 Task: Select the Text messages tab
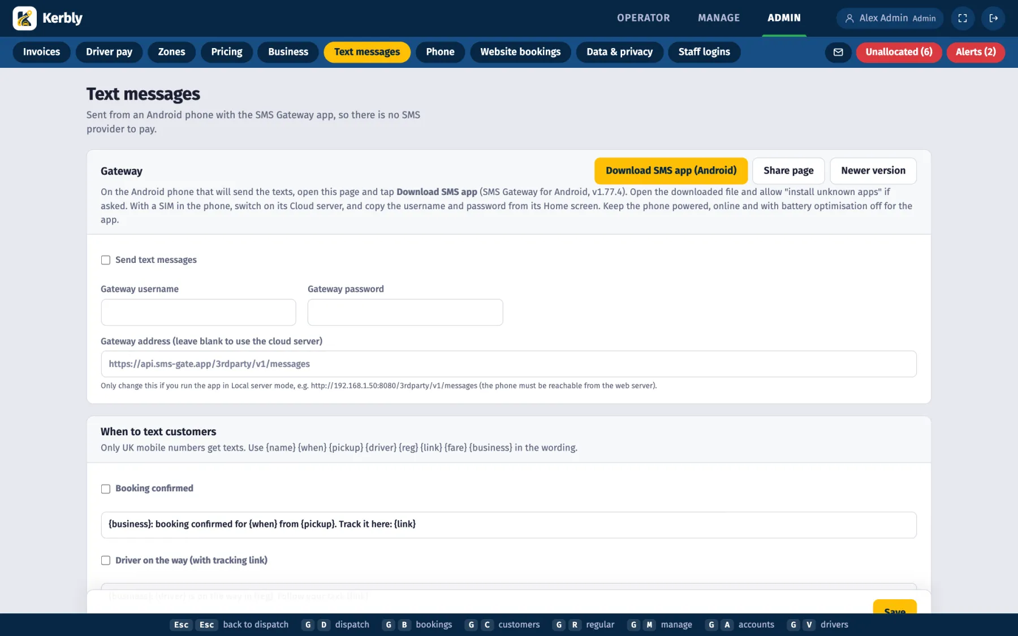pyautogui.click(x=367, y=52)
